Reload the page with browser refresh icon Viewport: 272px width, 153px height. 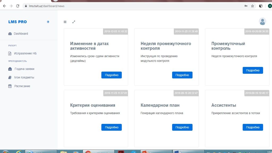pyautogui.click(x=18, y=6)
